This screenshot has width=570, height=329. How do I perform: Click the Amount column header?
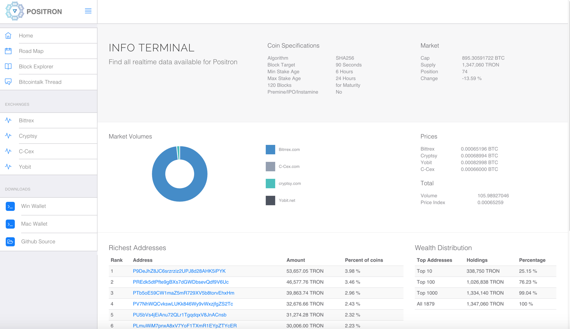(x=296, y=260)
